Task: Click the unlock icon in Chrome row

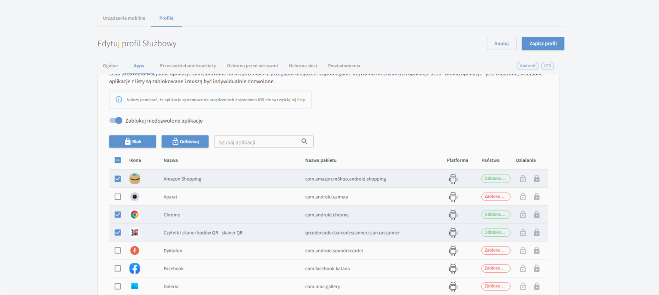Action: pos(523,214)
